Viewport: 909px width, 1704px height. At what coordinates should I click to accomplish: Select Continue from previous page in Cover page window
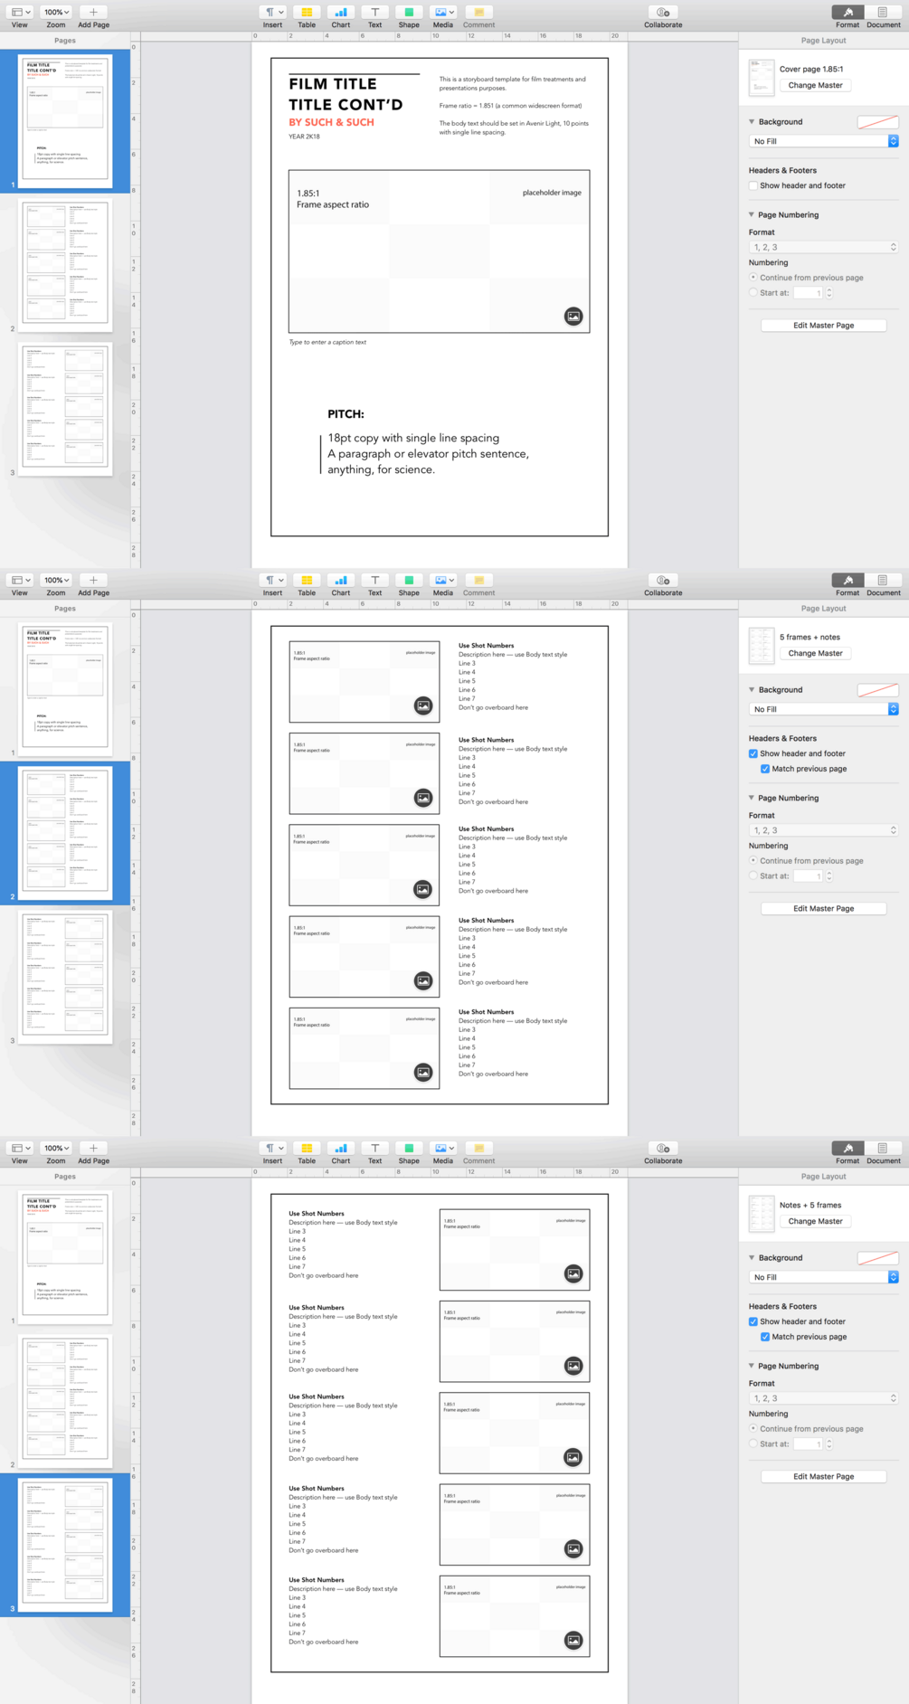point(753,278)
